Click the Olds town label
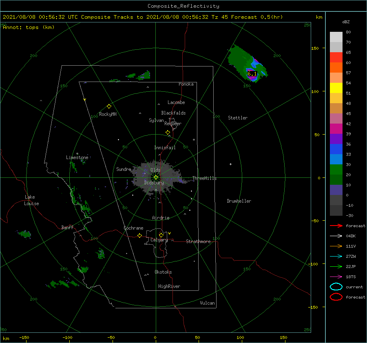Viewport: 367px width, 343px height. point(155,170)
